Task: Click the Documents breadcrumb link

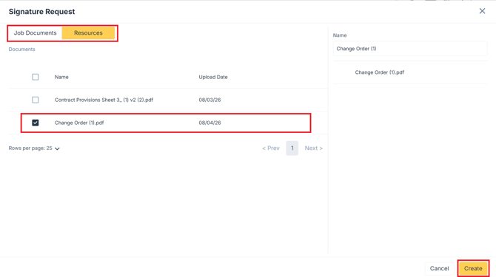Action: tap(21, 49)
